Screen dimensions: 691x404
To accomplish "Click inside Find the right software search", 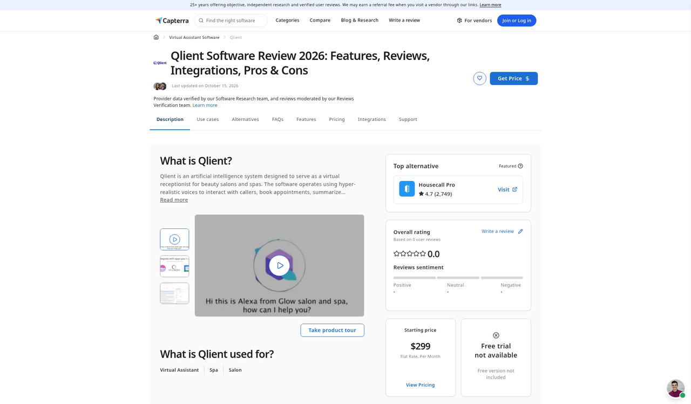I will tap(231, 21).
